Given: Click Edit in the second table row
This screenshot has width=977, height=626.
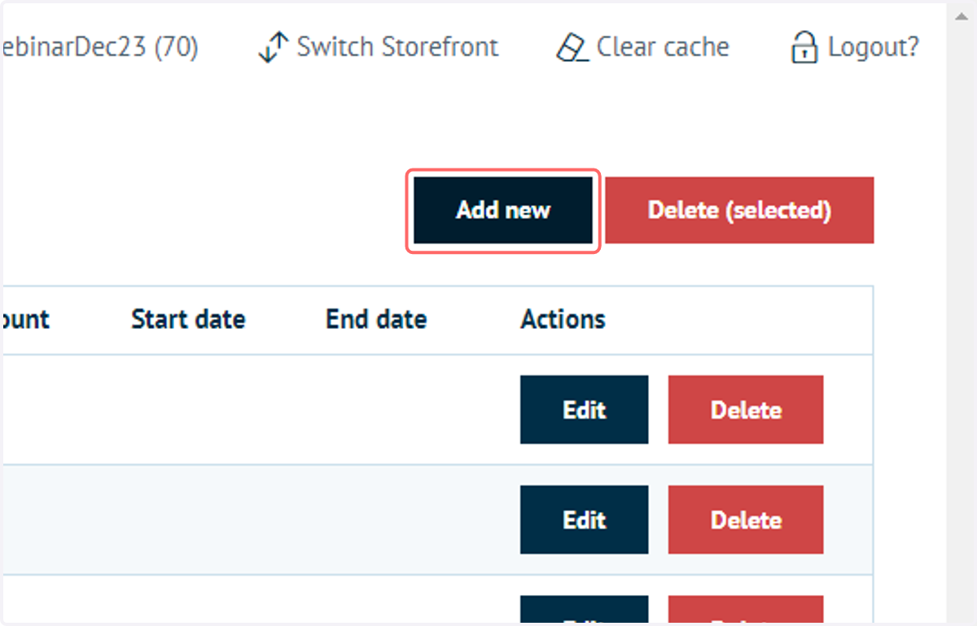Looking at the screenshot, I should pos(585,519).
